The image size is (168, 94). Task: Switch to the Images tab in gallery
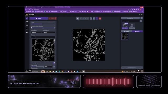pyautogui.click(x=127, y=31)
